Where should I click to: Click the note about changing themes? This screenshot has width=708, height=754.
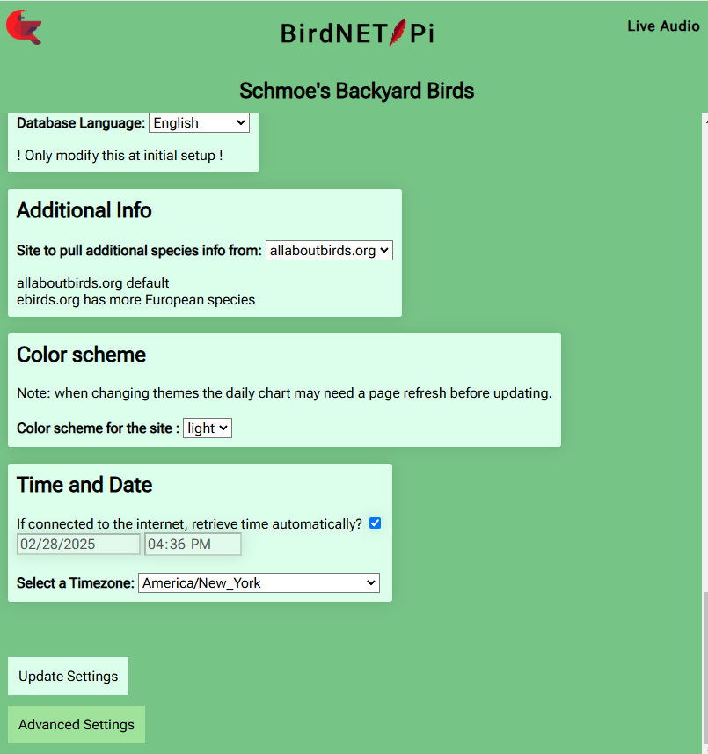tap(284, 393)
